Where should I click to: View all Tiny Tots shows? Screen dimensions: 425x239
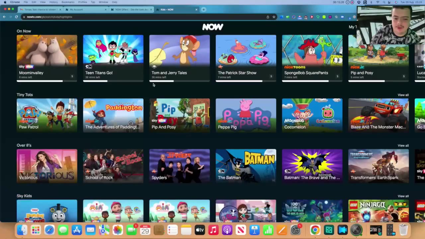[x=403, y=95]
